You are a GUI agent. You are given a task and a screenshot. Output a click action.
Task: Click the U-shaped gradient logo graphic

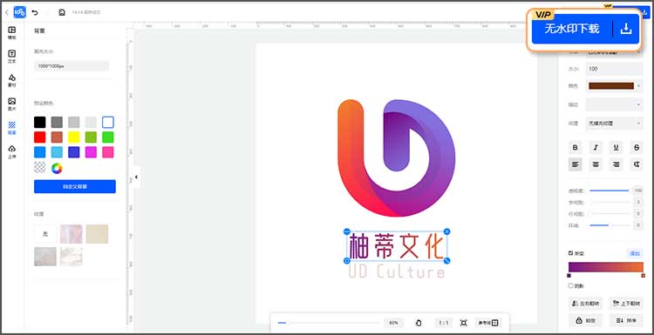(x=396, y=158)
